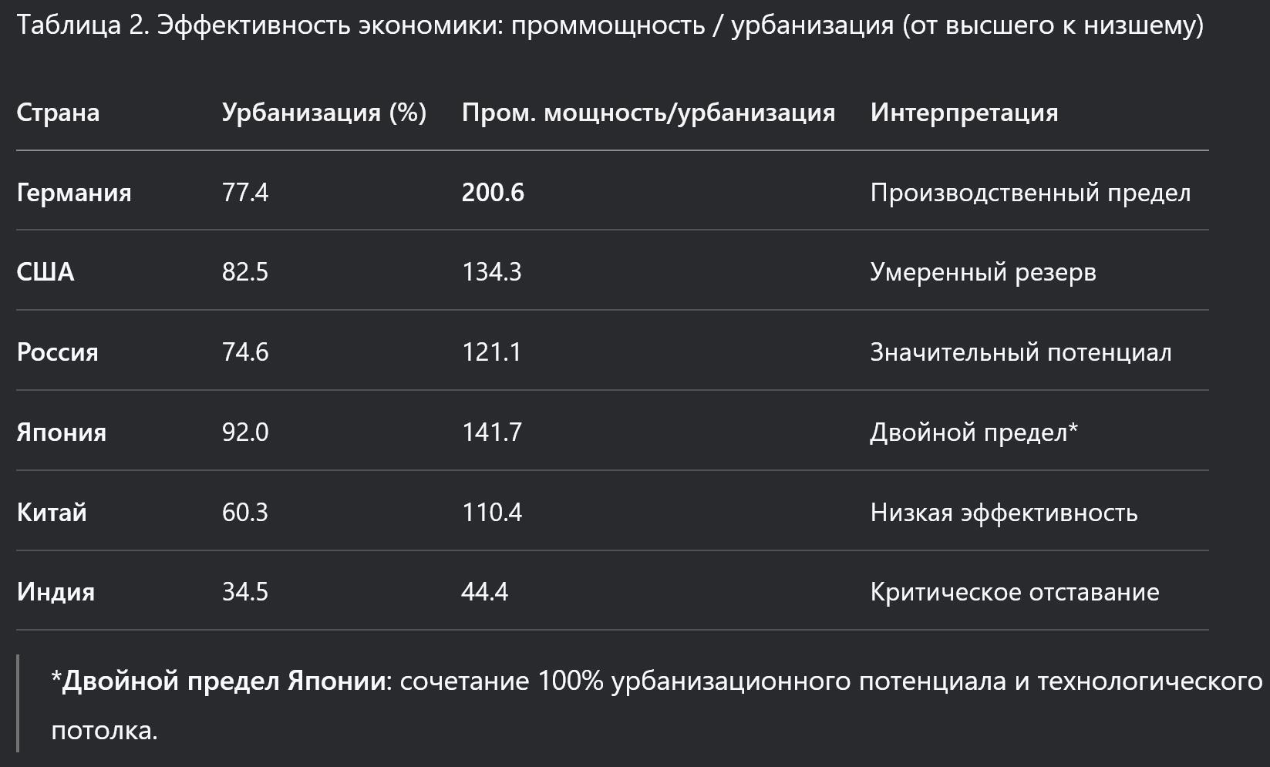Click the 'Урбанизация (%)' column header
The width and height of the screenshot is (1270, 767).
coord(324,113)
